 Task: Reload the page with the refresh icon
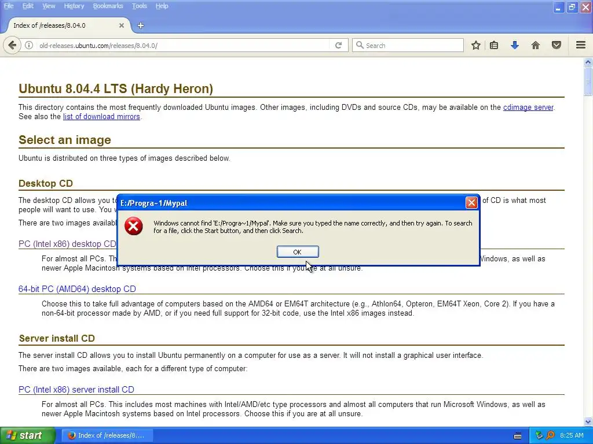click(x=338, y=45)
